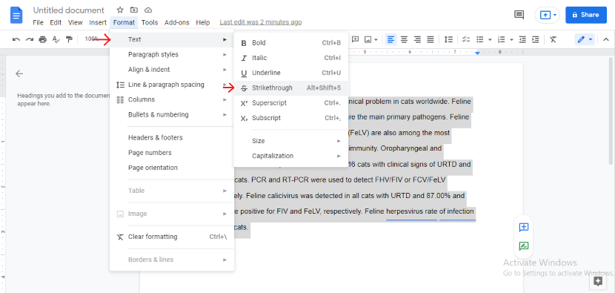Close the Format menu
Screen dimensions: 615x293
point(124,22)
